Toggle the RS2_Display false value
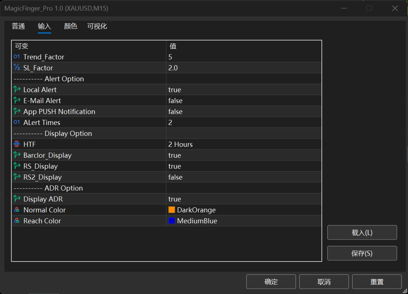 (244, 177)
